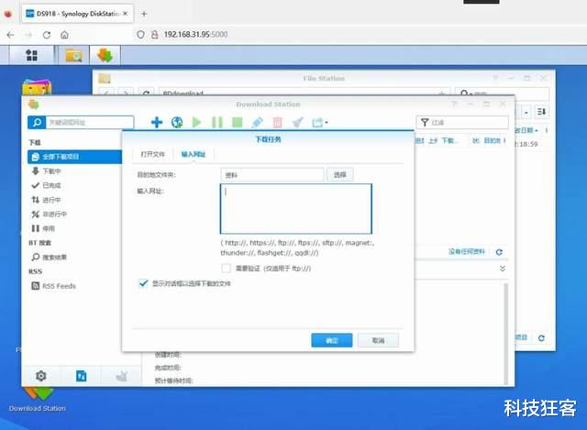Close the DS918 Synology DiskStation tab
587x430 pixels.
tap(126, 14)
